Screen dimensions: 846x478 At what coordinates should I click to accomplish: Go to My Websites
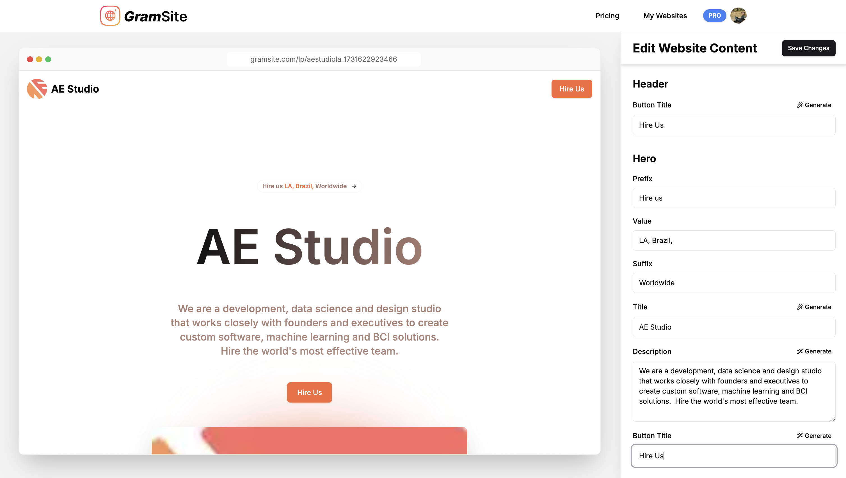pos(665,16)
